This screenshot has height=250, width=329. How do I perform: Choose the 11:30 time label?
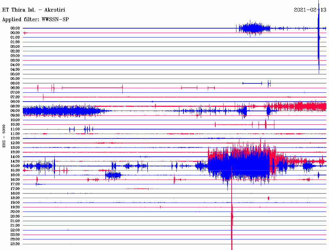point(15,134)
